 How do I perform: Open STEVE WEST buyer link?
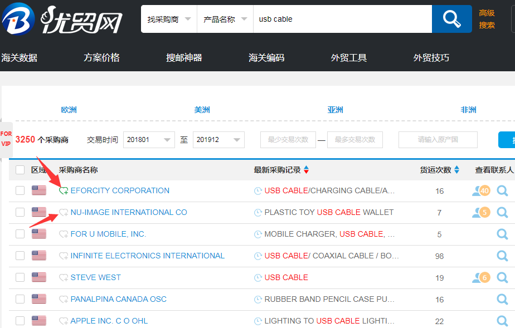coord(95,277)
